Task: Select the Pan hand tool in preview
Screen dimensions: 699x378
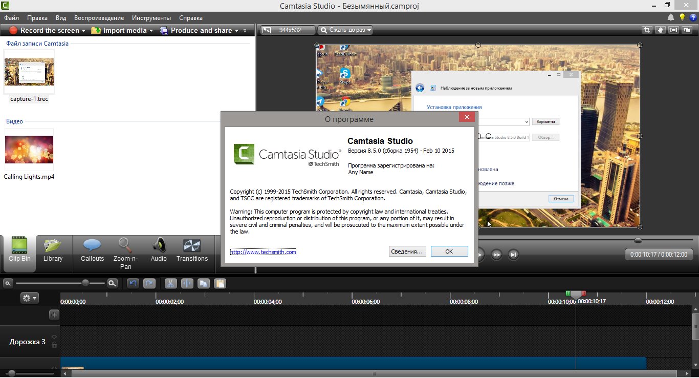Action: 661,30
